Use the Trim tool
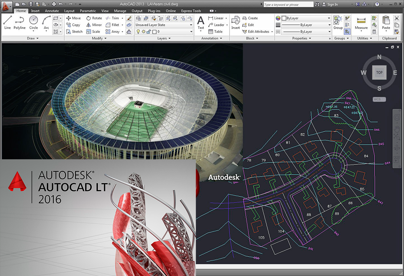The image size is (404, 276). coord(112,18)
